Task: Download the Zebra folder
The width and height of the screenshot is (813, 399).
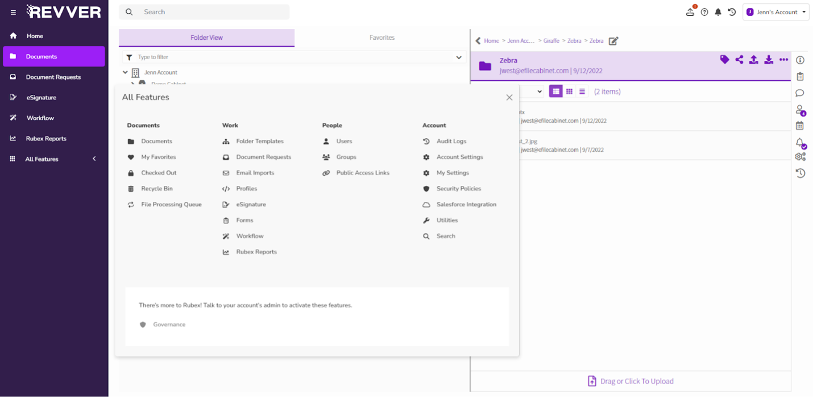Action: click(769, 60)
